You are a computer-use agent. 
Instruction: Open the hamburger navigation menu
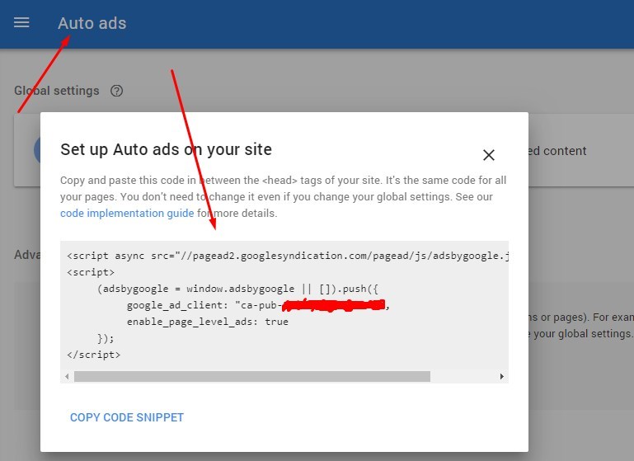[21, 22]
